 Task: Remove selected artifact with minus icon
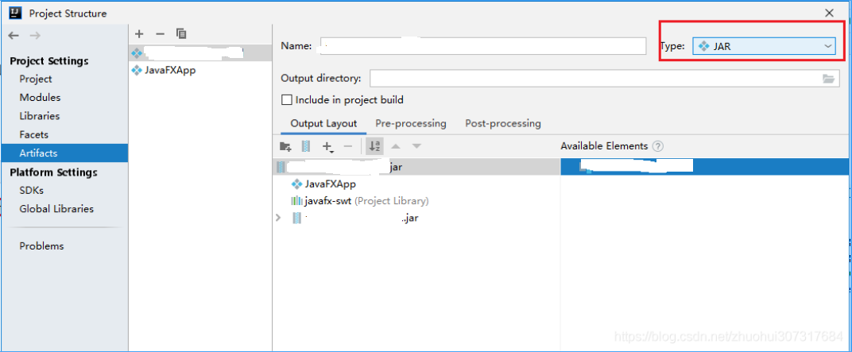coord(160,33)
